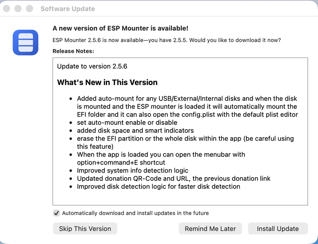This screenshot has height=244, width=318.
Task: Click the red close window button
Action: (x=6, y=9)
